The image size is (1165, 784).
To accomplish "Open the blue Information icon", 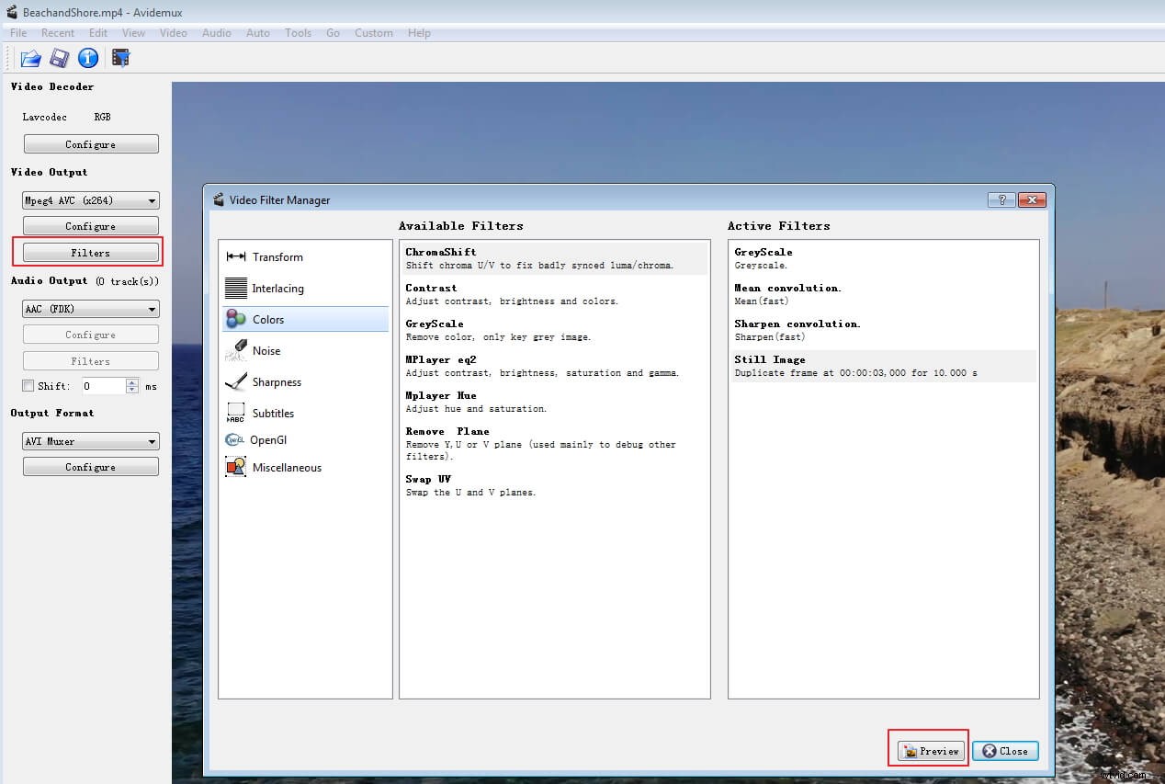I will [x=88, y=59].
